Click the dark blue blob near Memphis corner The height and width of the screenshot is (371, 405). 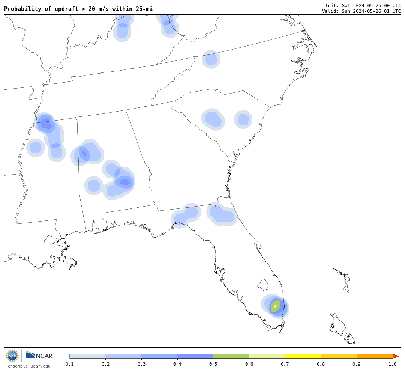46,124
